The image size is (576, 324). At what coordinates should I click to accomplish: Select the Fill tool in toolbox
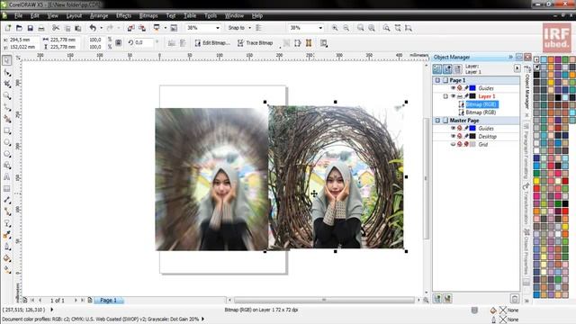[x=6, y=258]
